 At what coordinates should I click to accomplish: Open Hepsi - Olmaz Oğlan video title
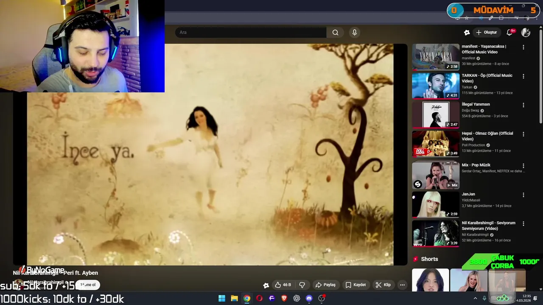tap(487, 136)
